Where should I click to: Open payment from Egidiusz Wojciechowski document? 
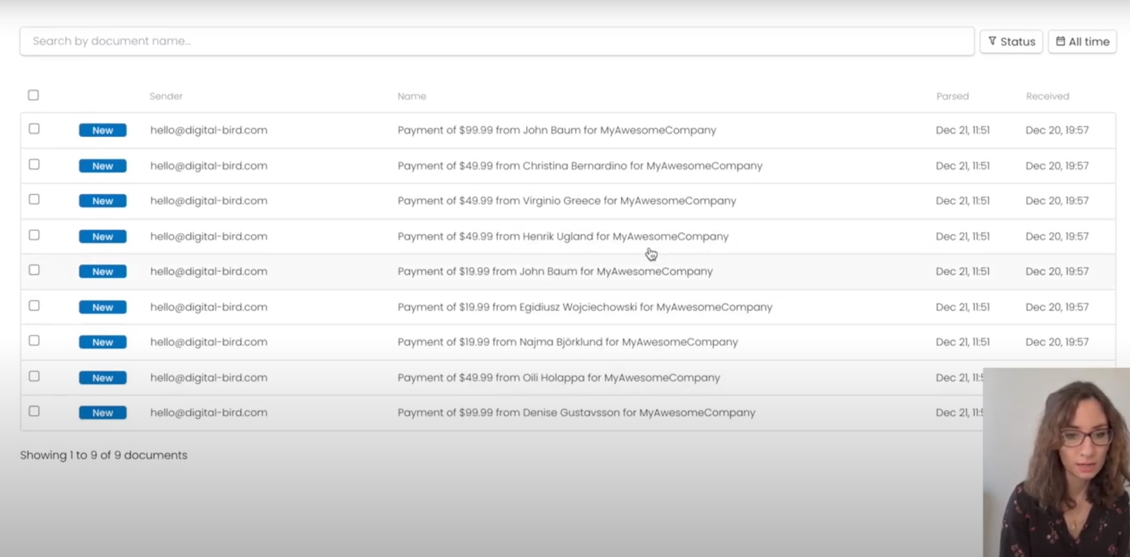pos(585,307)
